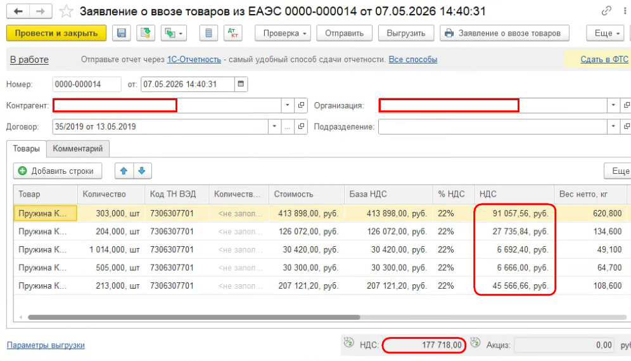Click the ellipsis select button for Договор

click(288, 126)
